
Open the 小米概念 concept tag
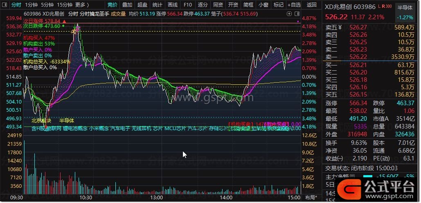(99, 129)
